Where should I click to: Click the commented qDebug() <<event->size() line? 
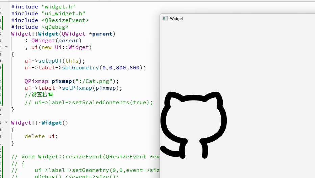pos(65,176)
